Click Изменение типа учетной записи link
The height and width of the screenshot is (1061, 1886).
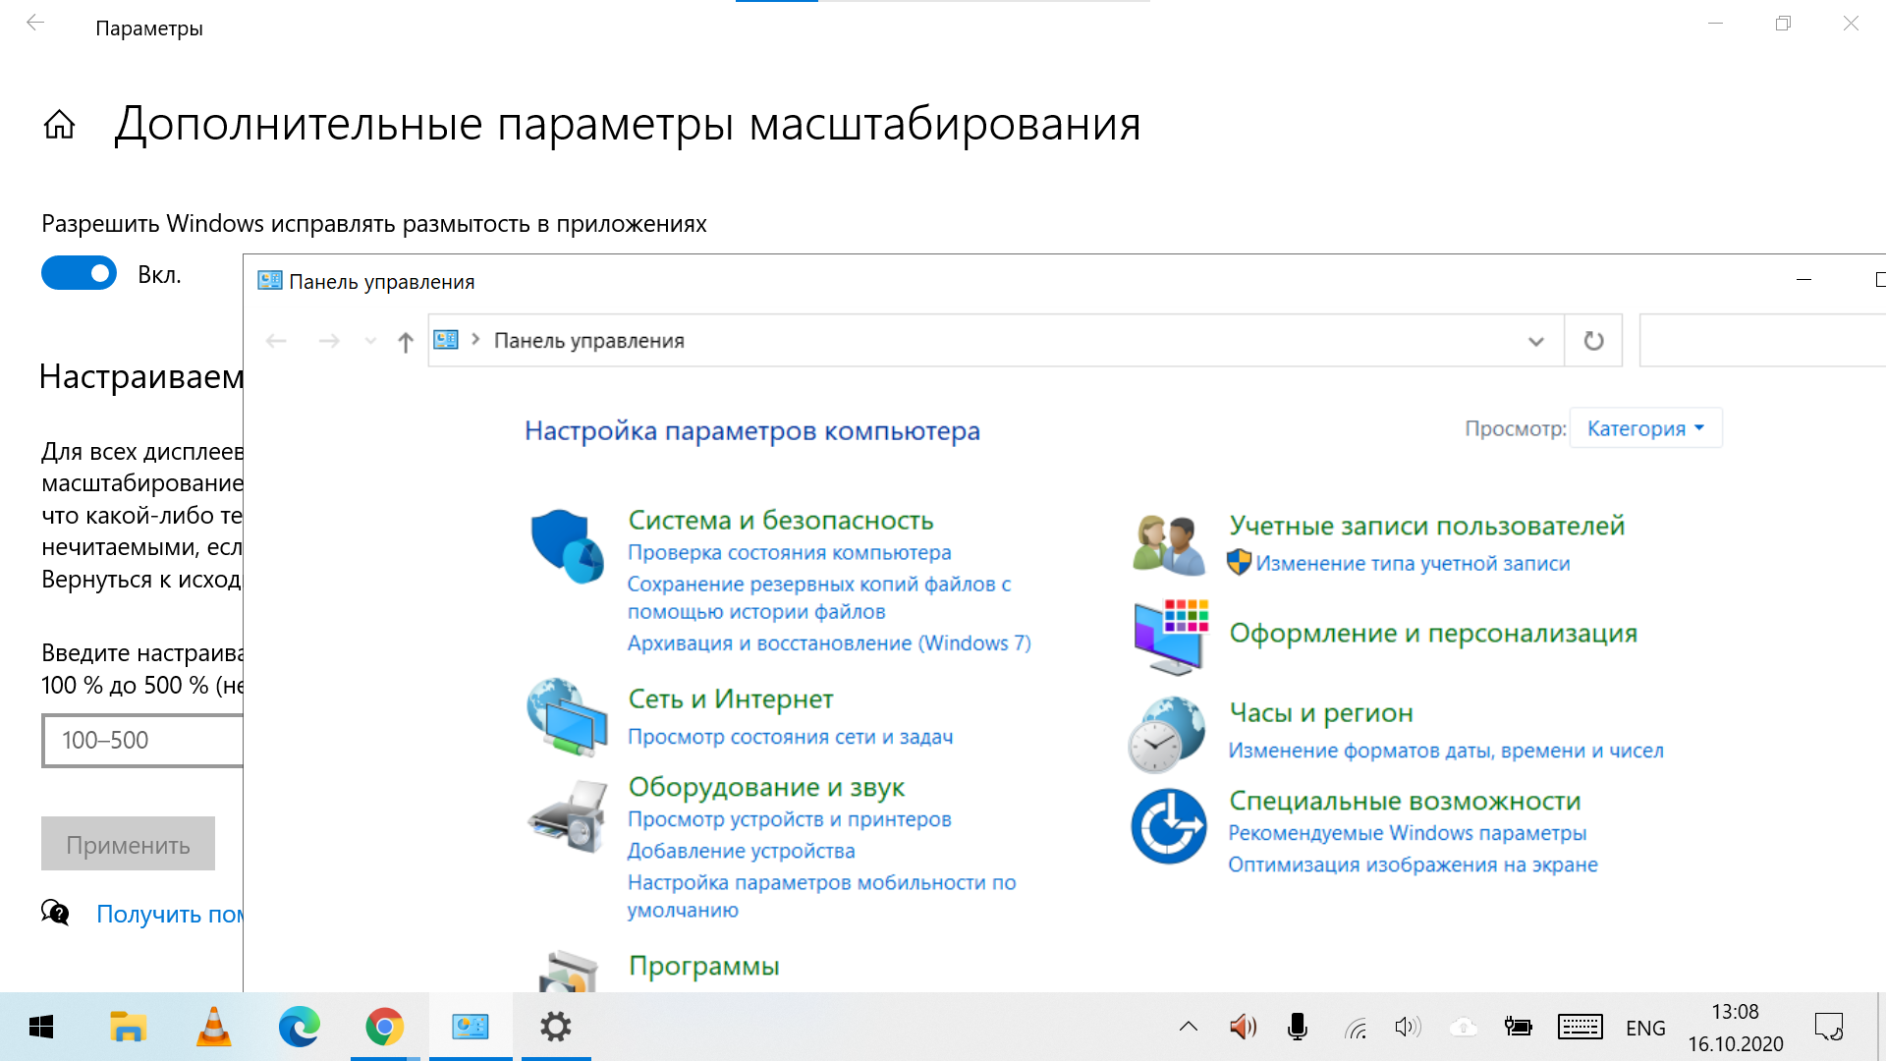coord(1412,564)
